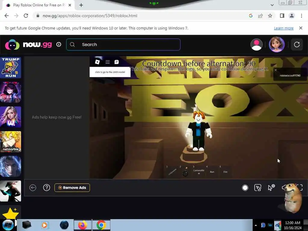
Task: Open a new tab with plus button
Action: pyautogui.click(x=81, y=5)
